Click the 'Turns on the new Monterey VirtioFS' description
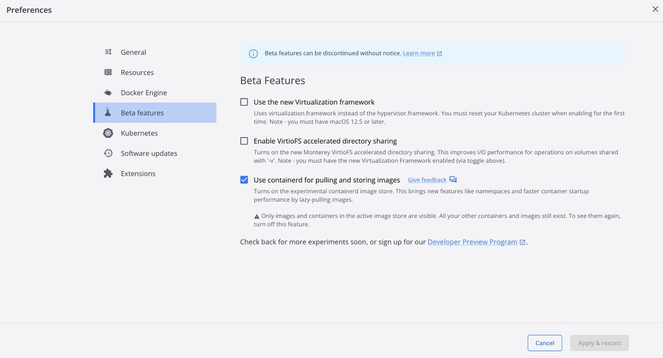The width and height of the screenshot is (663, 358). 436,156
